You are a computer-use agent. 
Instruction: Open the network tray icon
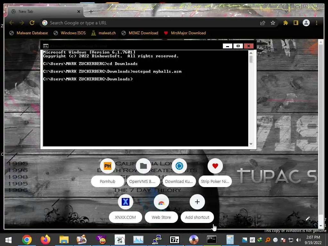[x=291, y=240]
